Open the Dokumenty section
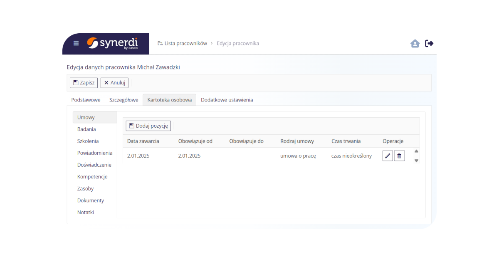499x262 pixels. click(95, 200)
